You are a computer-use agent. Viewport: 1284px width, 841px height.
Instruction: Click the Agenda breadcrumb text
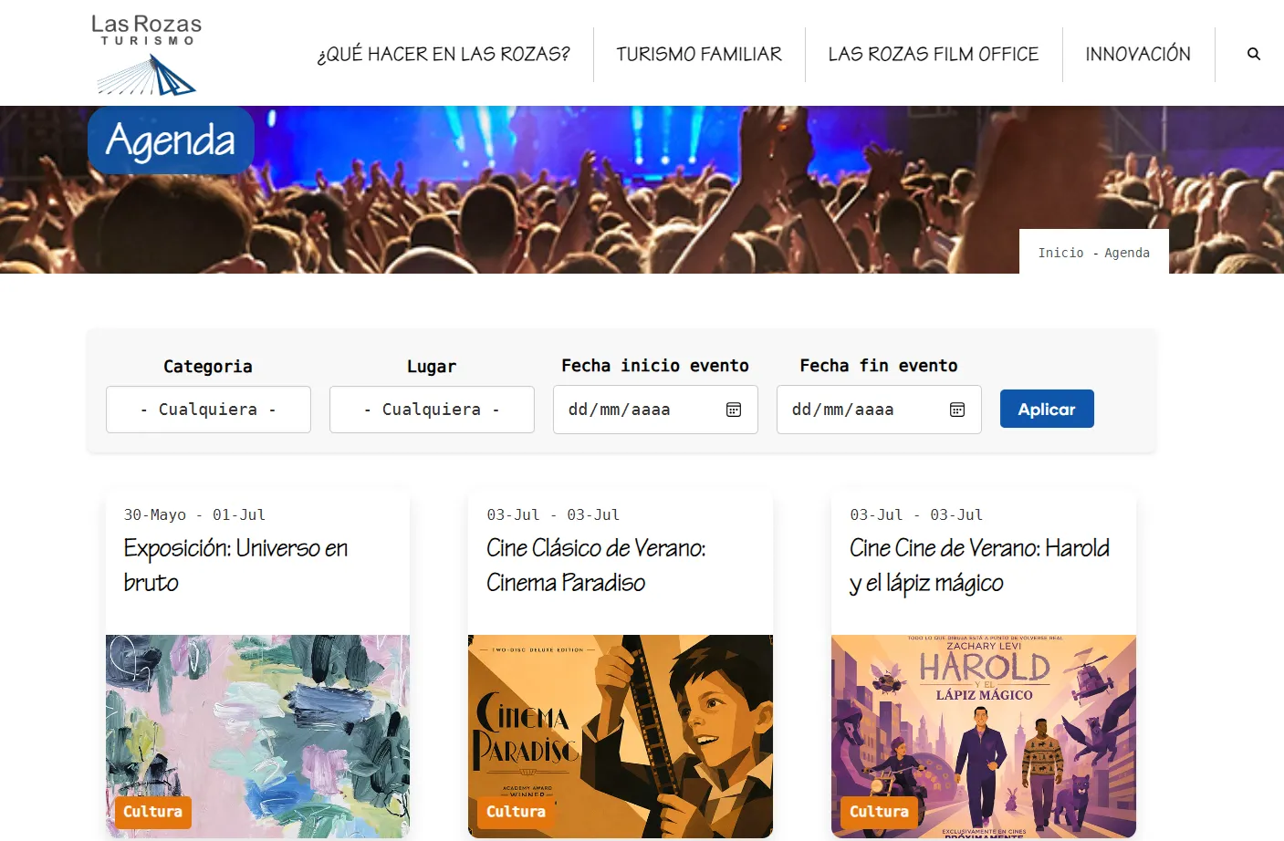click(x=1127, y=253)
